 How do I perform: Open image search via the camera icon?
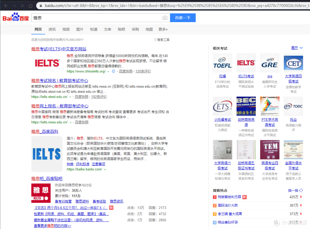coord(165,18)
